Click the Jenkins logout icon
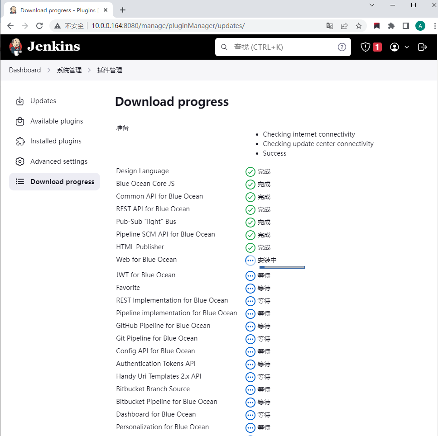Image resolution: width=438 pixels, height=436 pixels. [x=422, y=47]
